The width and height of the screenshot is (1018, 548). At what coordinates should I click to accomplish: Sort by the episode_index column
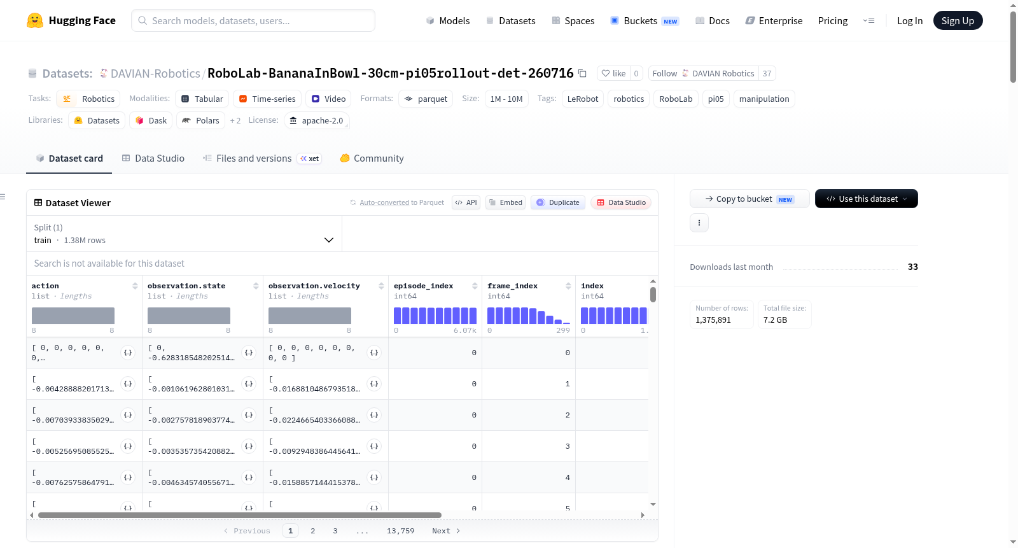pyautogui.click(x=475, y=286)
